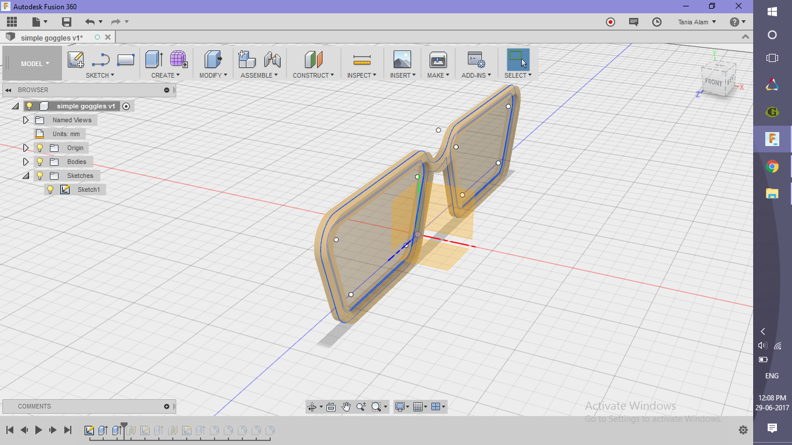
Task: Open Grid and Snaps dropdown
Action: pyautogui.click(x=420, y=407)
